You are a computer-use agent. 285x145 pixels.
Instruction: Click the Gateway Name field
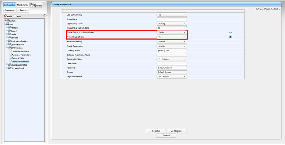click(172, 51)
